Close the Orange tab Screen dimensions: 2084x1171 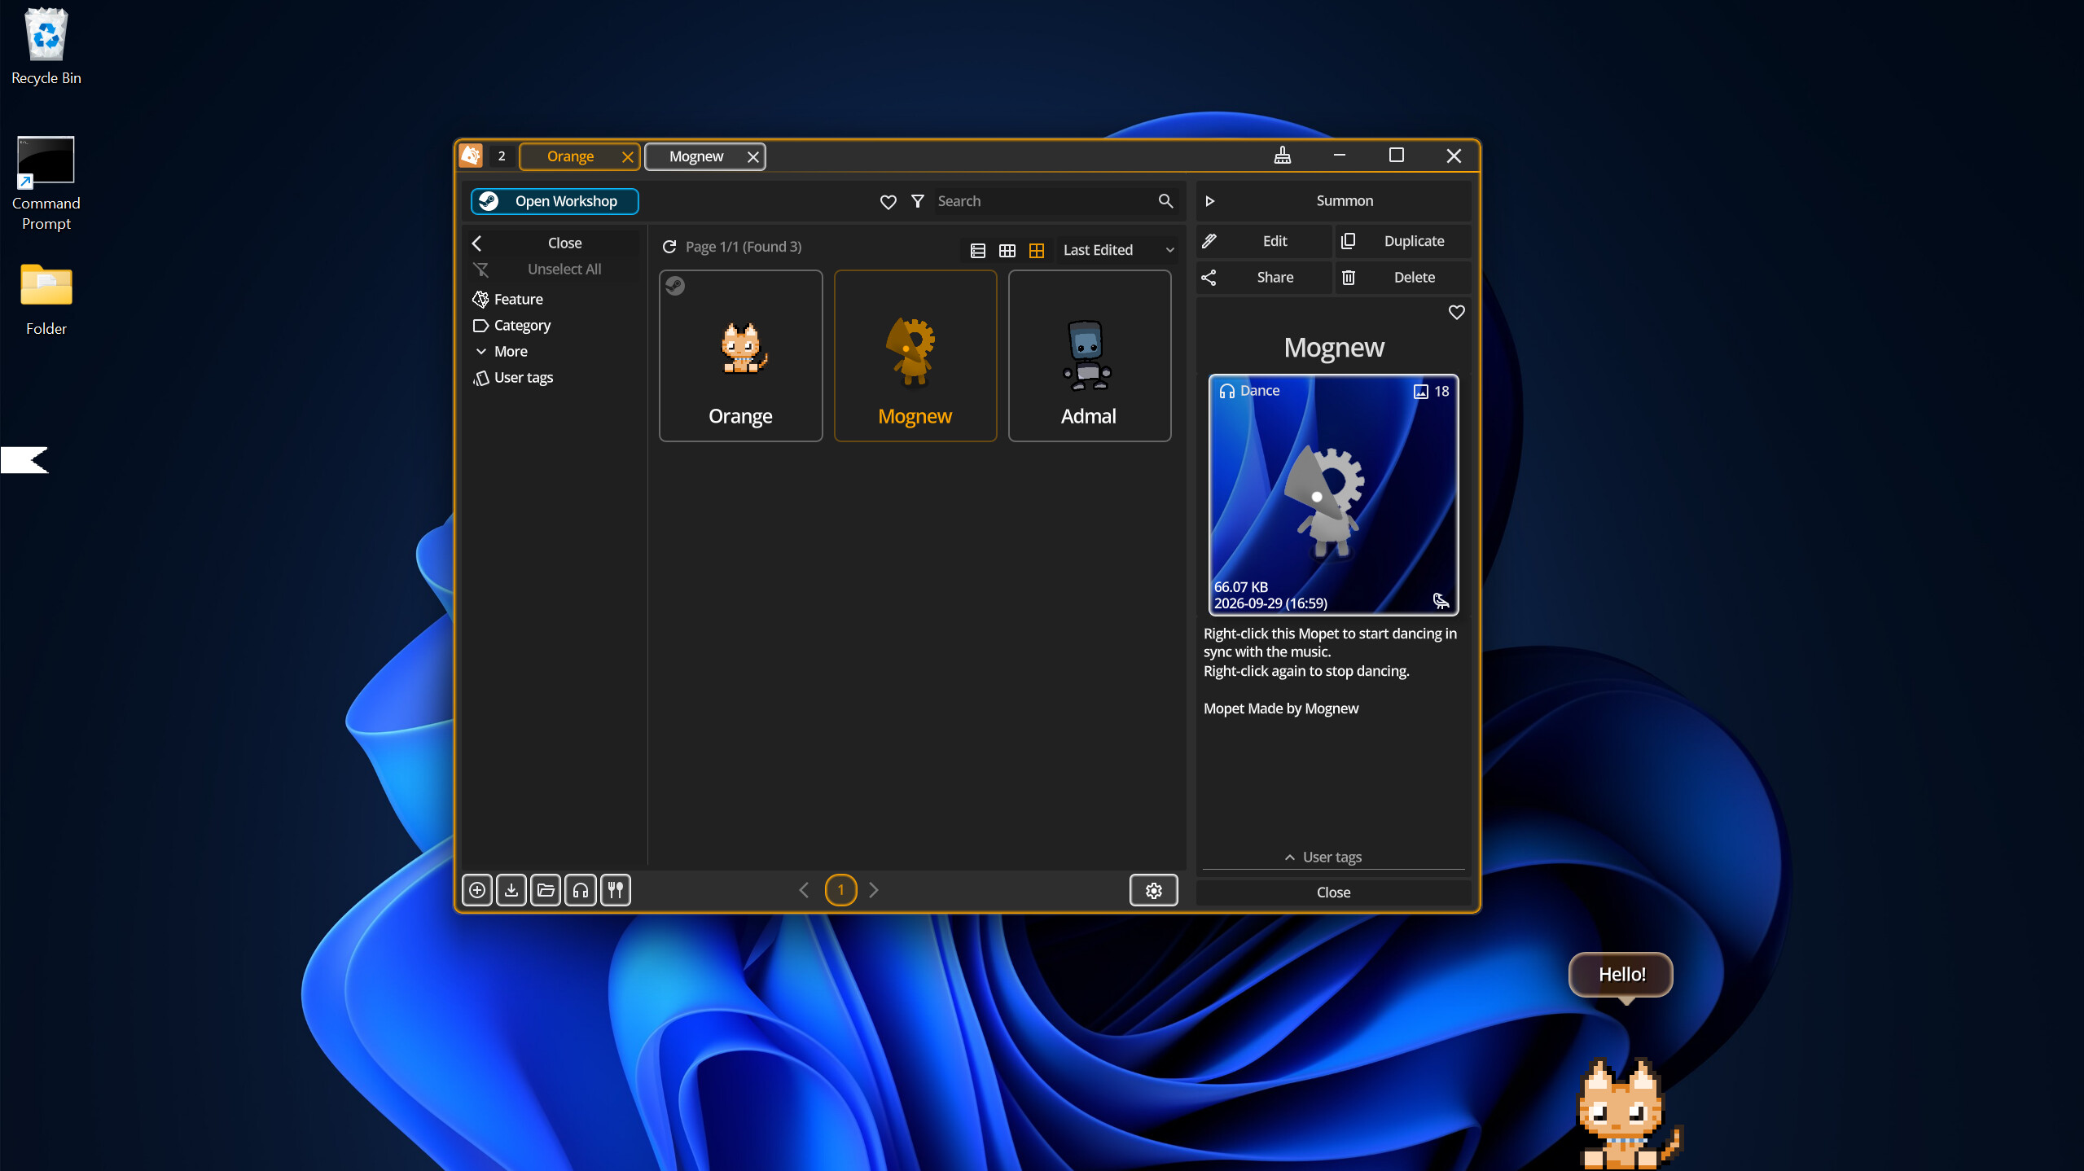click(x=628, y=157)
